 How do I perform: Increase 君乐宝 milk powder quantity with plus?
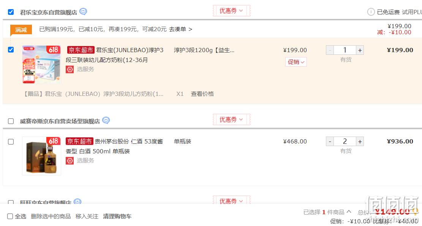[360, 50]
